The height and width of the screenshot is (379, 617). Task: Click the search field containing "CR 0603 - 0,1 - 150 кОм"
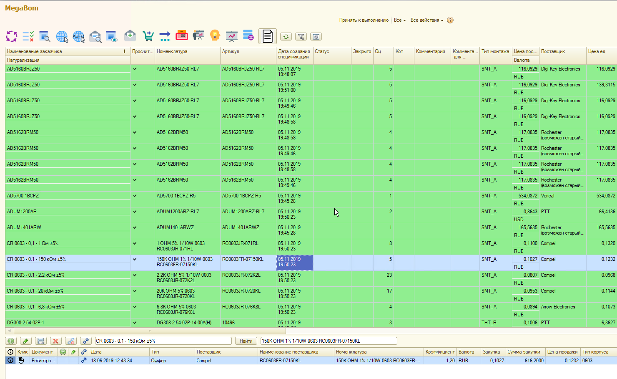click(x=163, y=341)
